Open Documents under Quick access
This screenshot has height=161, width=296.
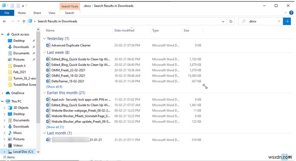[21, 53]
